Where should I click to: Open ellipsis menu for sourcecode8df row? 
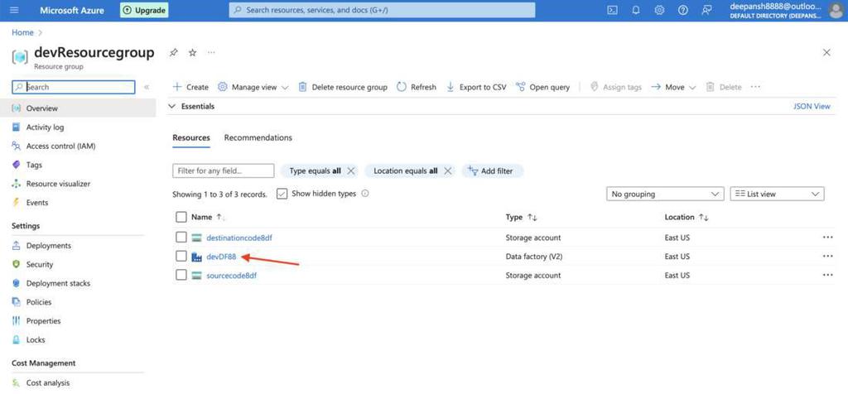827,275
